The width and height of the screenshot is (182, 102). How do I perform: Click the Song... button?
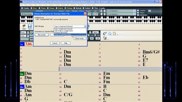(23, 33)
